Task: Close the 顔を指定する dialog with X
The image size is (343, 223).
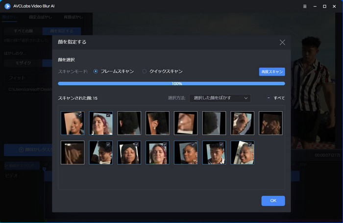Action: click(x=282, y=42)
